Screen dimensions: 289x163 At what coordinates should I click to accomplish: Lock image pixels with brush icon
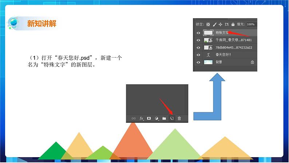point(214,24)
